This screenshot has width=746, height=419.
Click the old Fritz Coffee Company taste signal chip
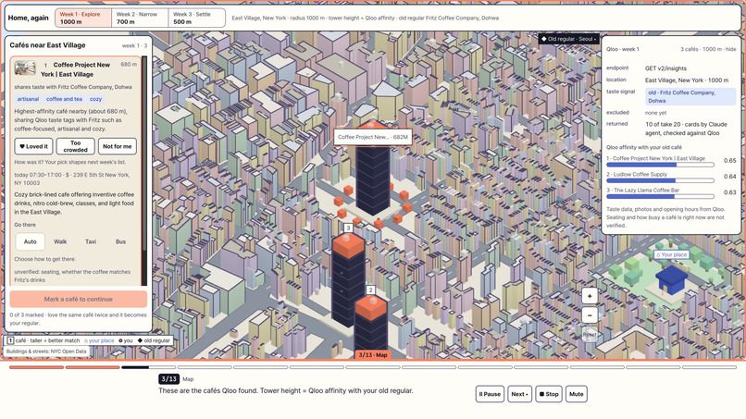(690, 96)
